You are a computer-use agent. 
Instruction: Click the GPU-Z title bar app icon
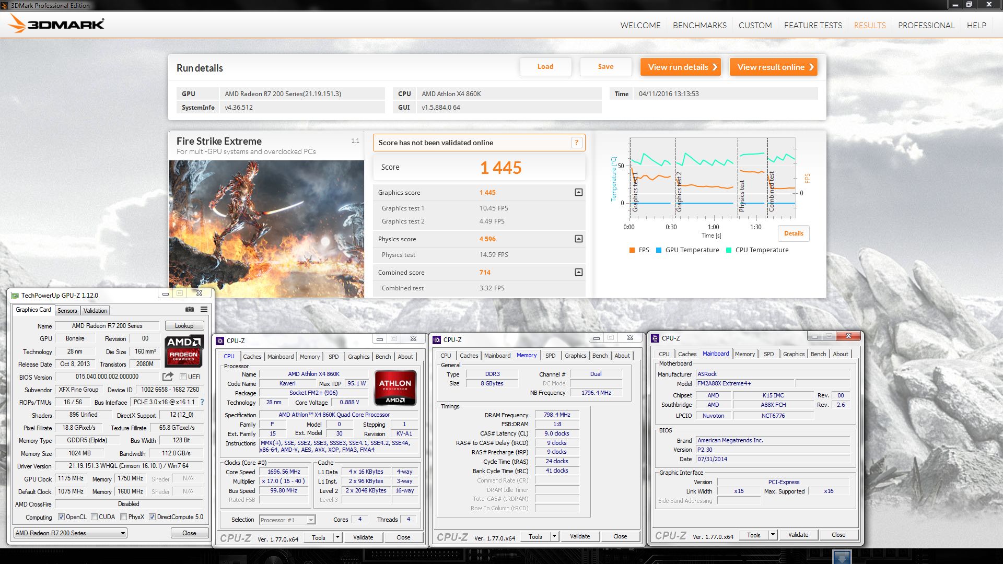click(x=15, y=296)
